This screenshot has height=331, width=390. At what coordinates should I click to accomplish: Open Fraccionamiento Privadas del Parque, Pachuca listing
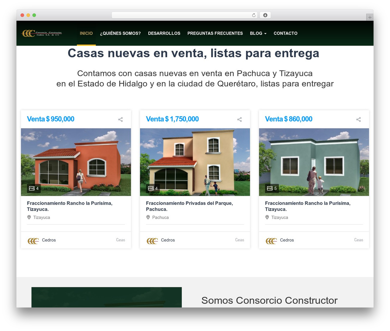(190, 206)
